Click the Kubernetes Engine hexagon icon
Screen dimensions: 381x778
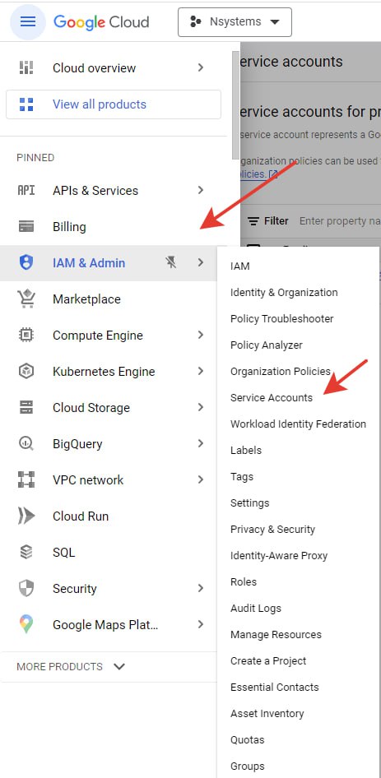pos(26,372)
